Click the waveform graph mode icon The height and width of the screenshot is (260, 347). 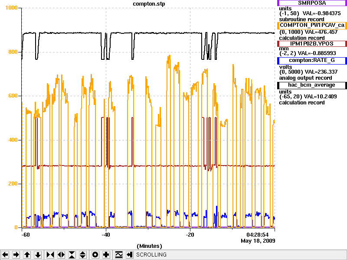tap(119, 255)
